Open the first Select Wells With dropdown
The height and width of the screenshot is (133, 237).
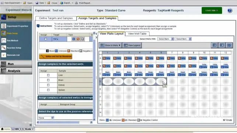[165, 39]
